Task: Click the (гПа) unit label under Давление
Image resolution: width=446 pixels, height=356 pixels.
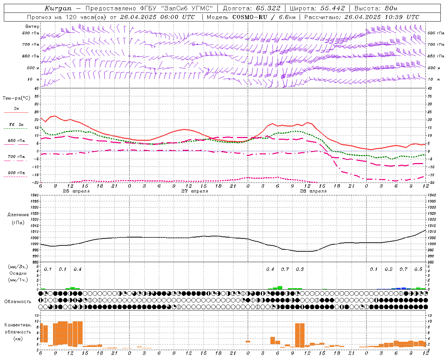Action: coord(18,222)
